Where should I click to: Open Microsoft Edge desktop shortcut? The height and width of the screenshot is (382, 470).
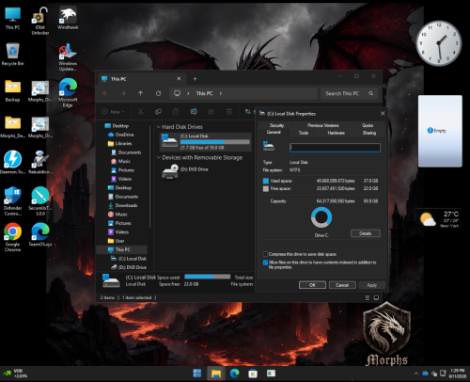[68, 93]
